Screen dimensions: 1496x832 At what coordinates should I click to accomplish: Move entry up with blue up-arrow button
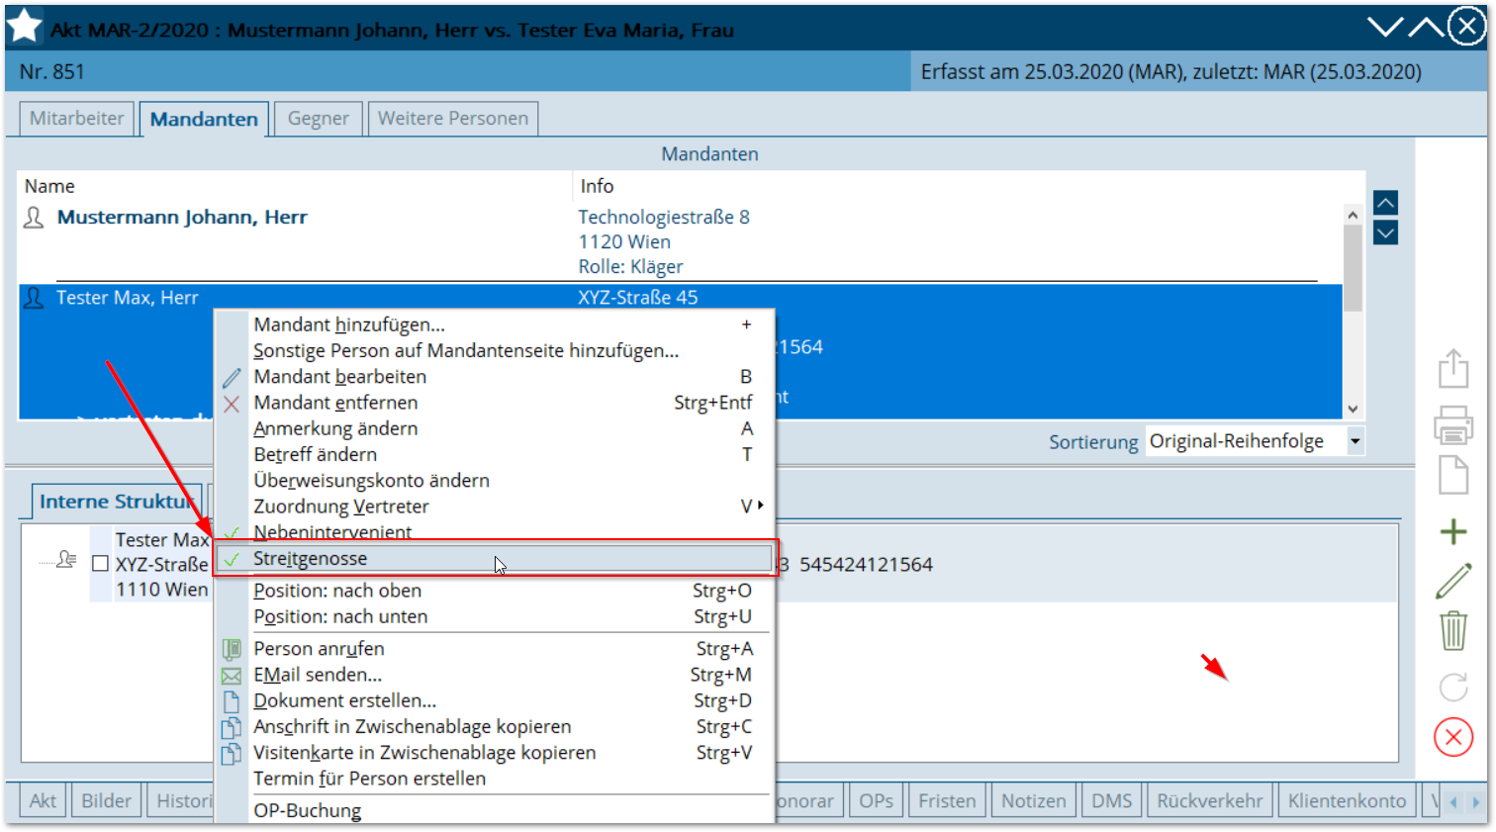[x=1385, y=203]
